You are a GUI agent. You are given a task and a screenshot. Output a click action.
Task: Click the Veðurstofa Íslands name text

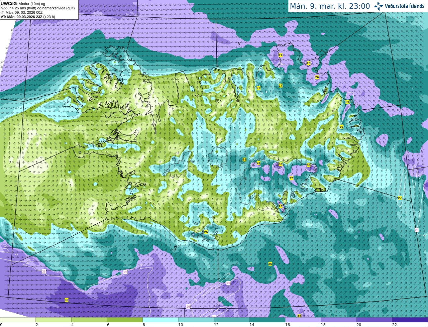tap(404, 6)
